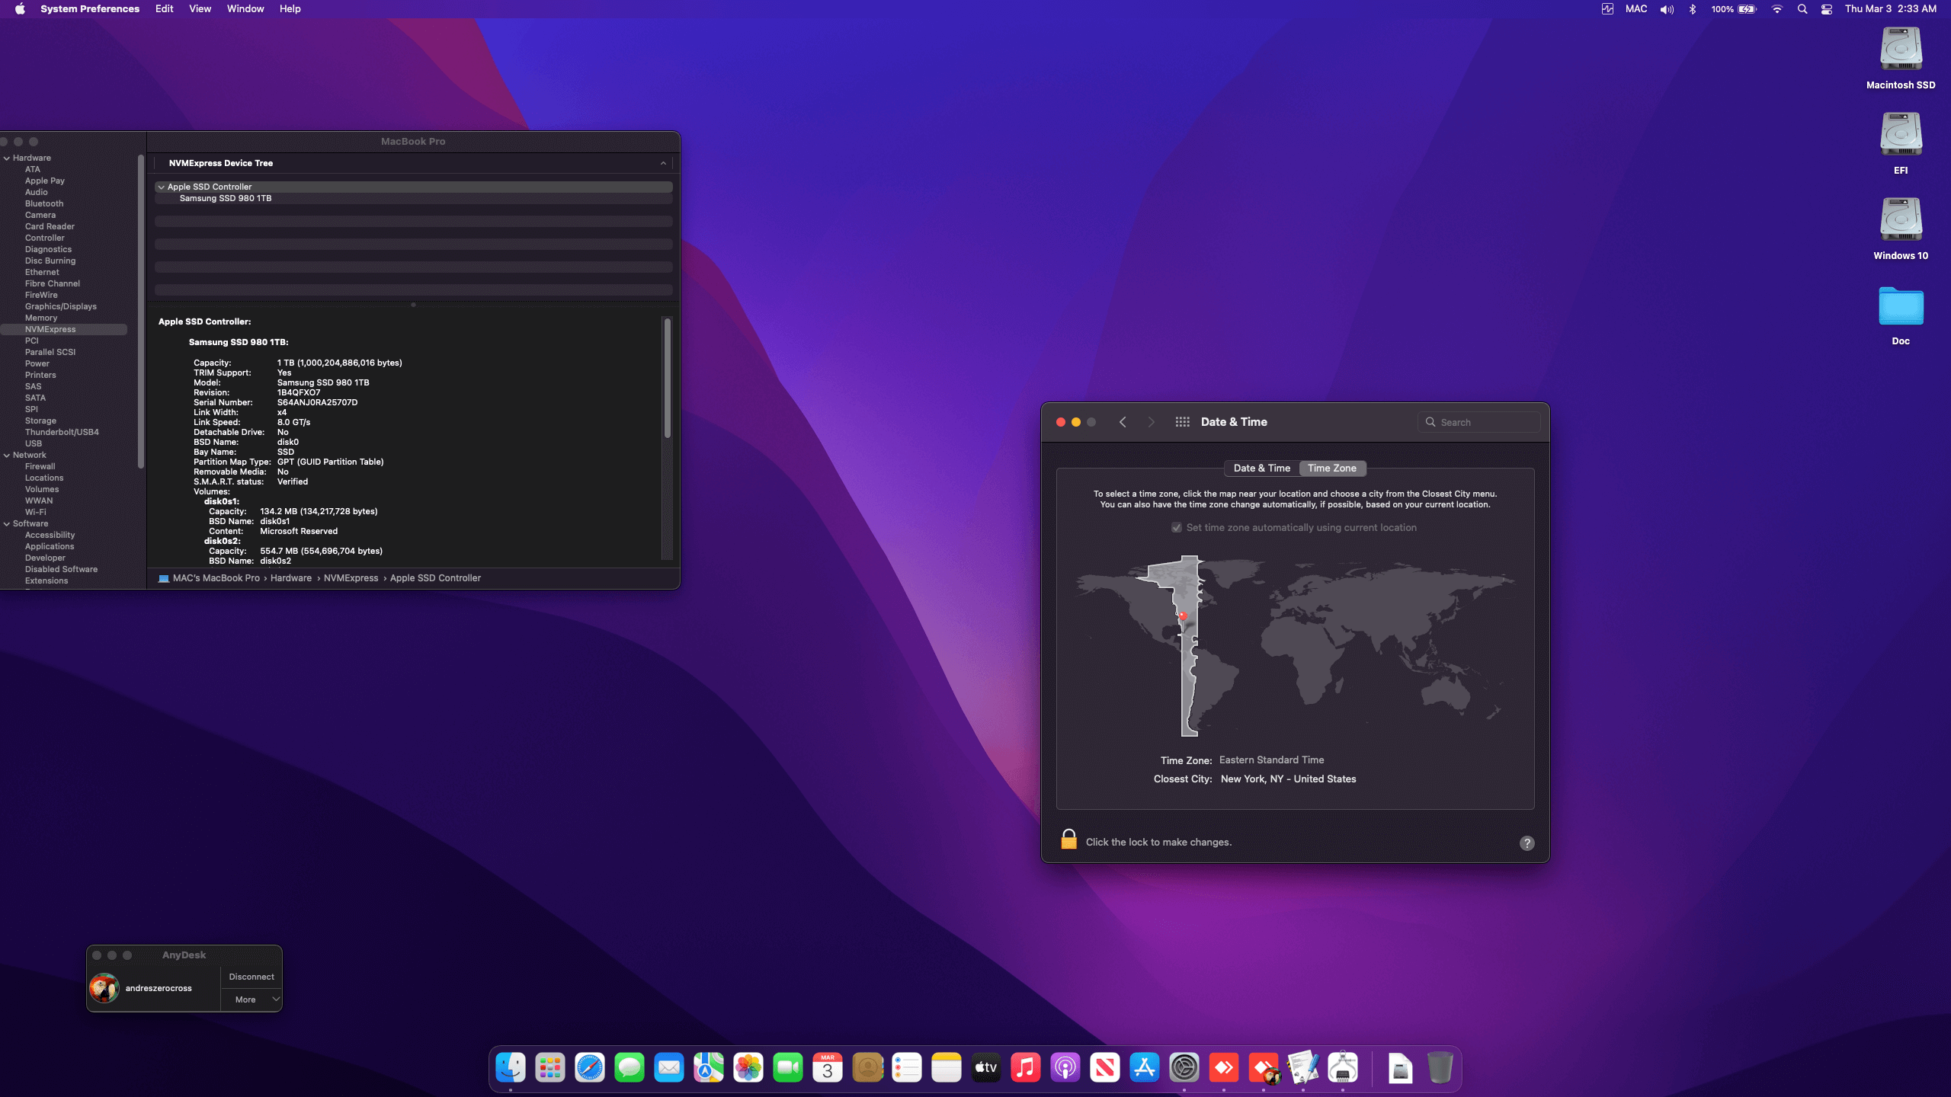Collapse the Software section in sidebar
The width and height of the screenshot is (1951, 1097).
[7, 524]
